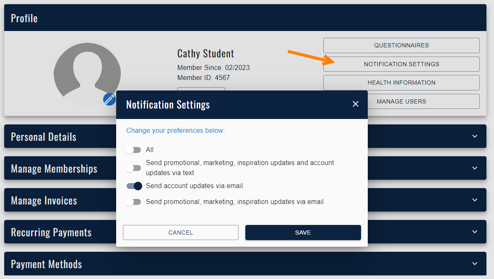Click the Notification Settings button
The image size is (494, 279).
pos(401,64)
